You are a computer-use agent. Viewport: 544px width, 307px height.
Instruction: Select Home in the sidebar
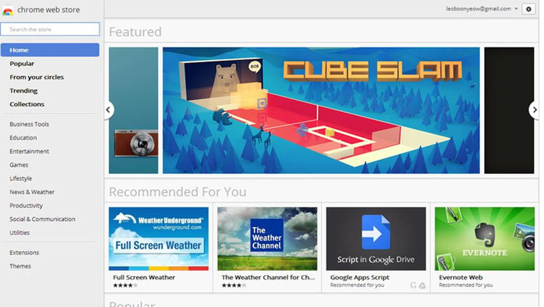pos(19,50)
